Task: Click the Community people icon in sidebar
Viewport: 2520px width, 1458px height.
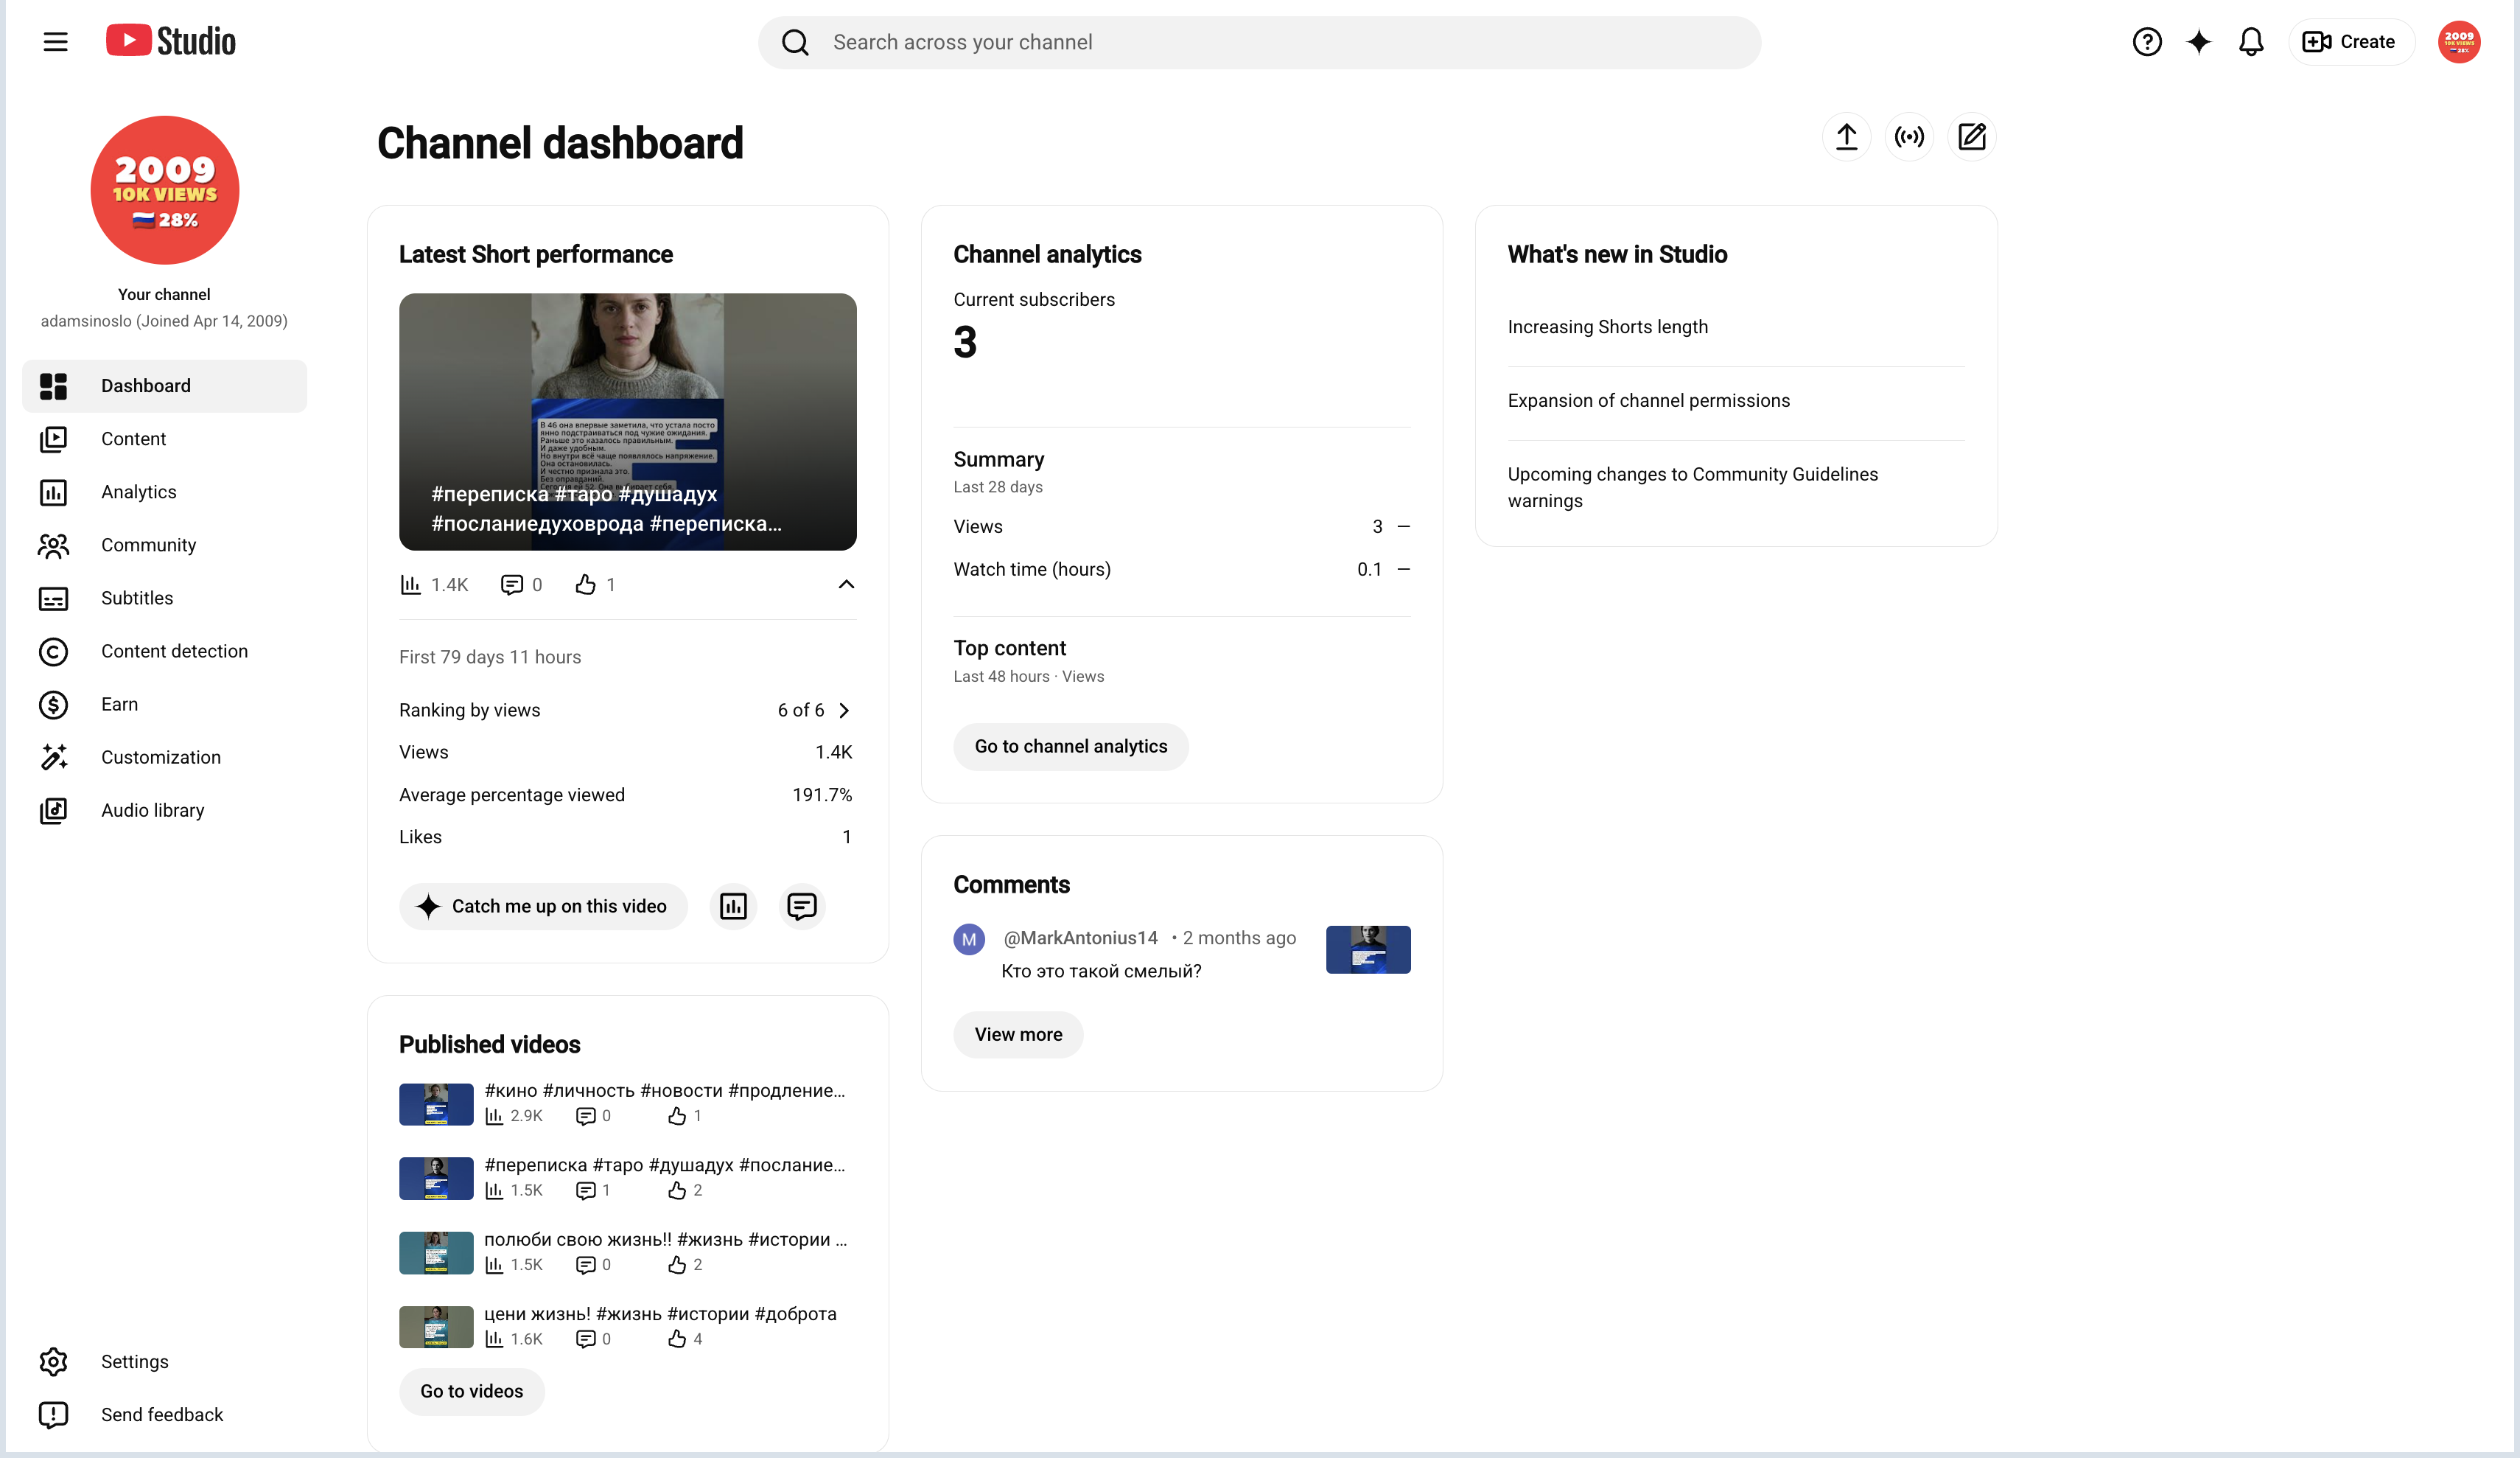Action: (53, 545)
